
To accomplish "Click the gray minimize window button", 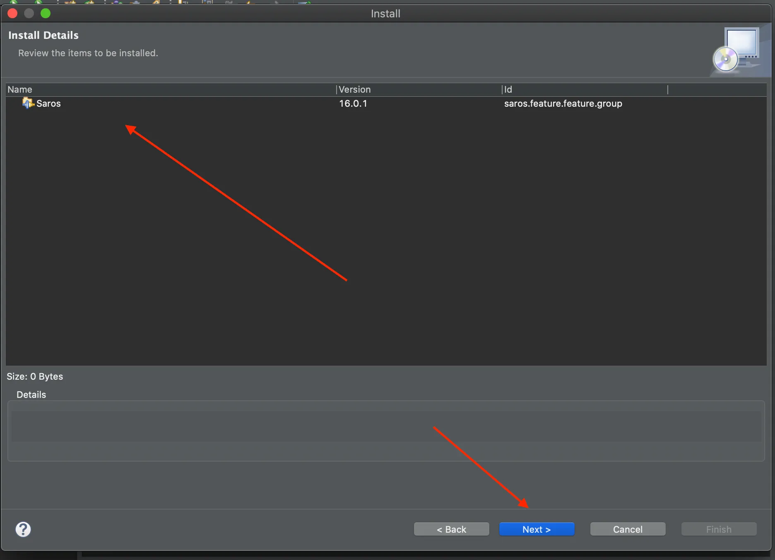I will [x=29, y=14].
